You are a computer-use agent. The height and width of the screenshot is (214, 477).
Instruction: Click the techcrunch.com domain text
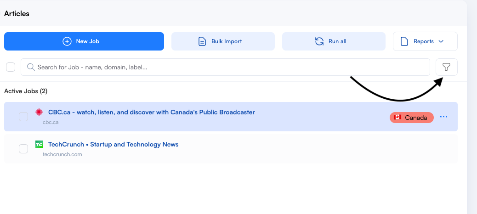pyautogui.click(x=62, y=154)
